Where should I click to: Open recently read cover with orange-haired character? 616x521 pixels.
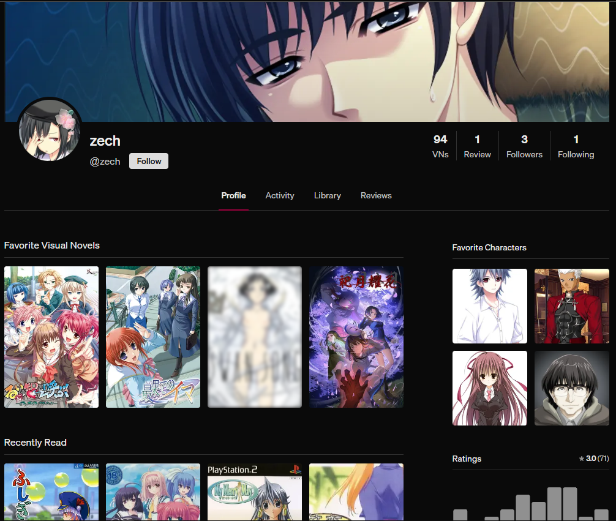(x=356, y=492)
